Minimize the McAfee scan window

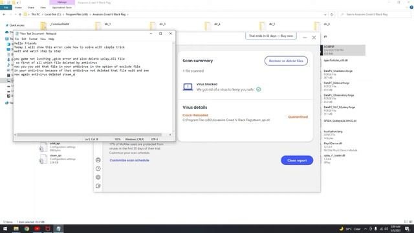pos(305,38)
